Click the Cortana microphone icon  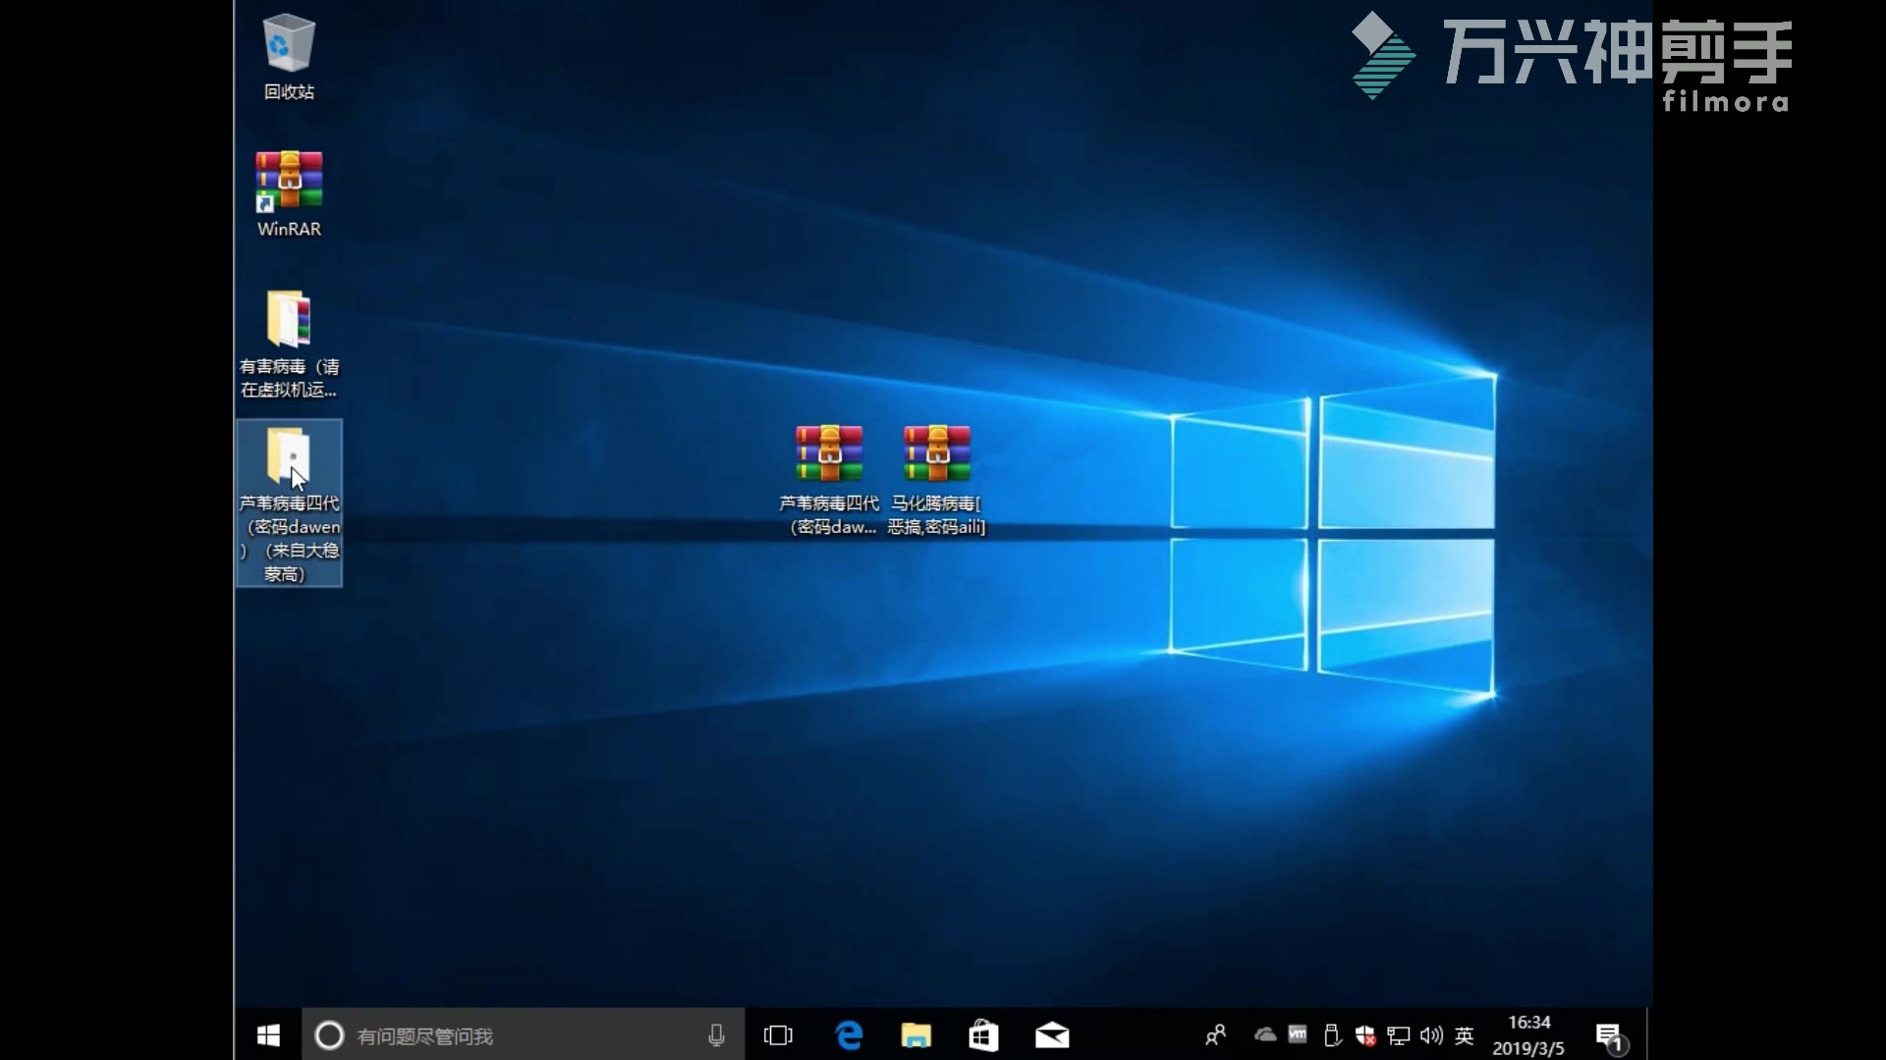point(716,1035)
